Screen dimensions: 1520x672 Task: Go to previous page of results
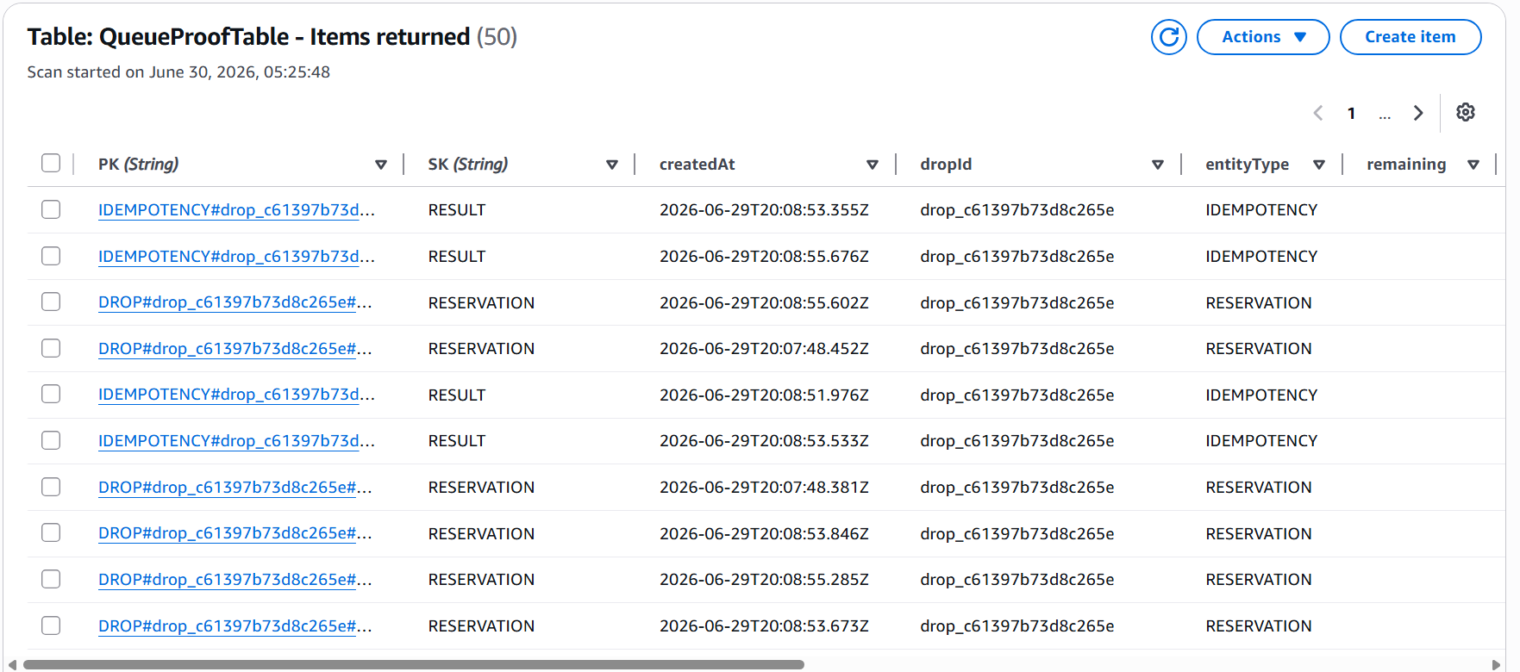tap(1317, 113)
